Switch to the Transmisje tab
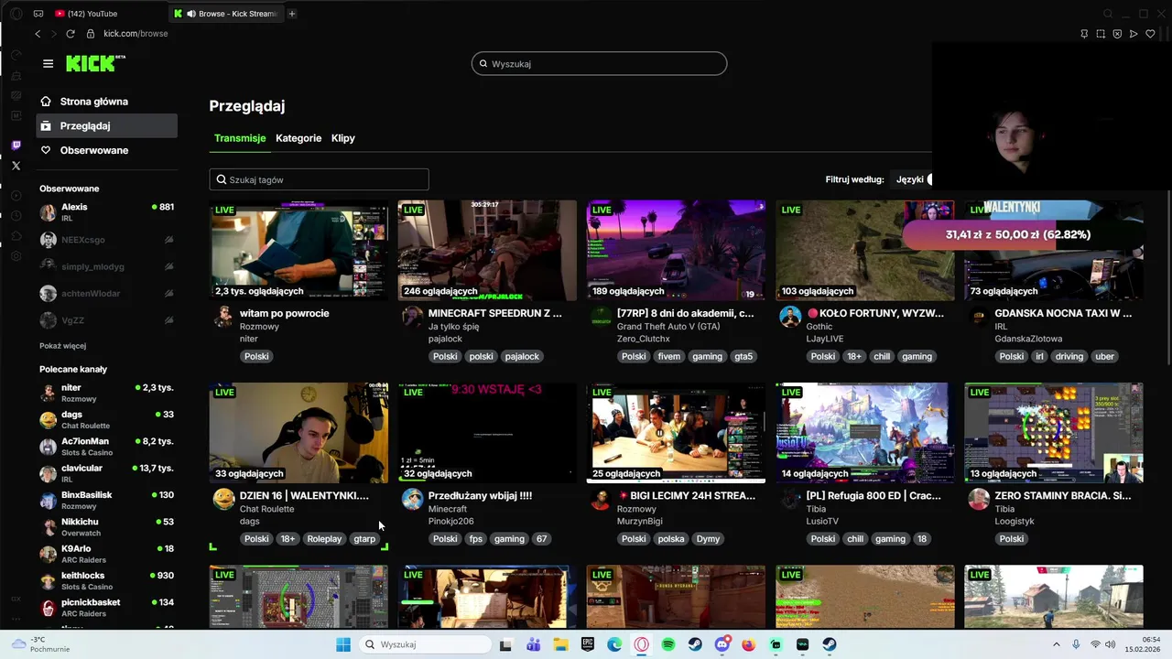1172x659 pixels. click(x=240, y=138)
